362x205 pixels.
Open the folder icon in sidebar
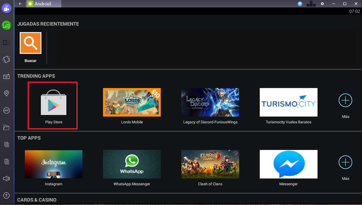pos(6,127)
